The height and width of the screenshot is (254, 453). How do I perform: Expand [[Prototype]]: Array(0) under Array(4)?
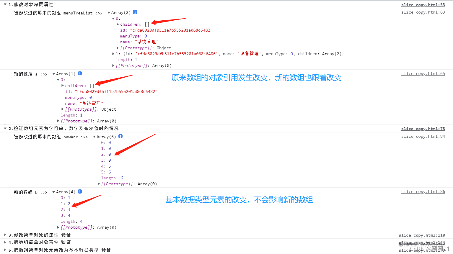tap(58, 227)
